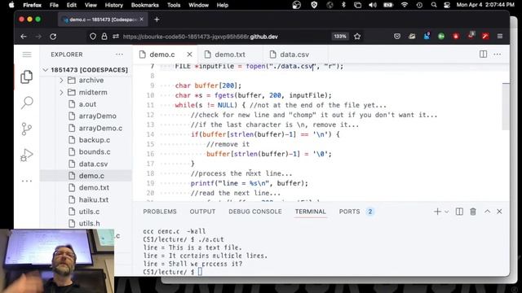Viewport: 522px width, 293px height.
Task: Close the terminal panel
Action: point(499,212)
